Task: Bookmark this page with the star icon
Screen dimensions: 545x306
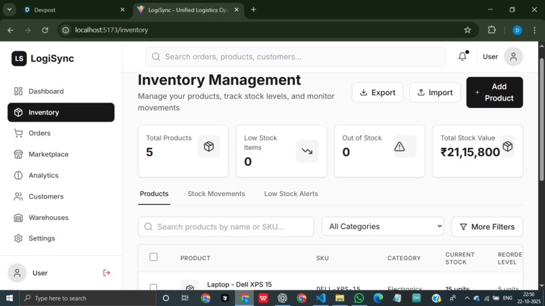Action: coord(467,30)
